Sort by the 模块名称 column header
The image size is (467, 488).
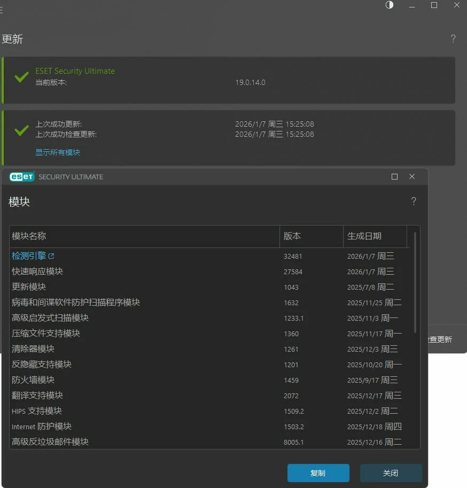click(144, 236)
